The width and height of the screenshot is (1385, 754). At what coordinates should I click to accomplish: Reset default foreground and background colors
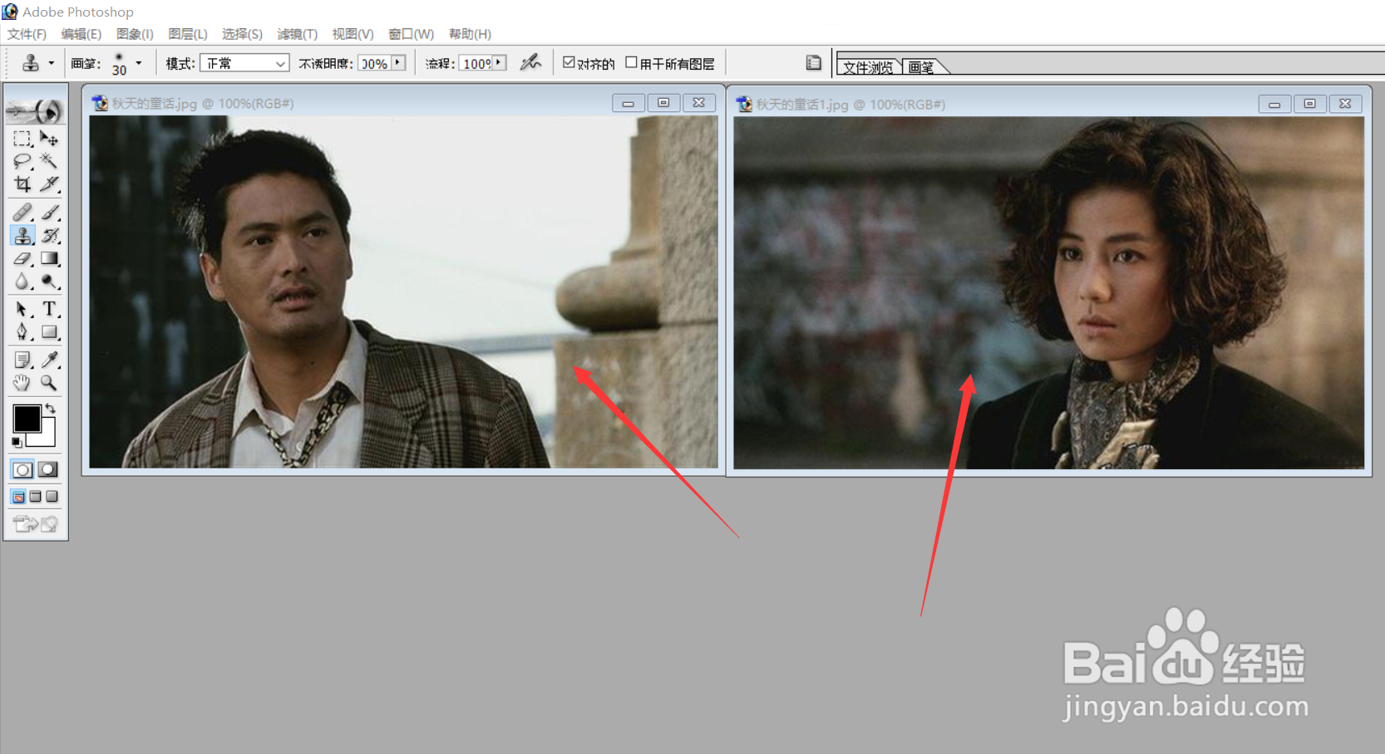tap(17, 443)
